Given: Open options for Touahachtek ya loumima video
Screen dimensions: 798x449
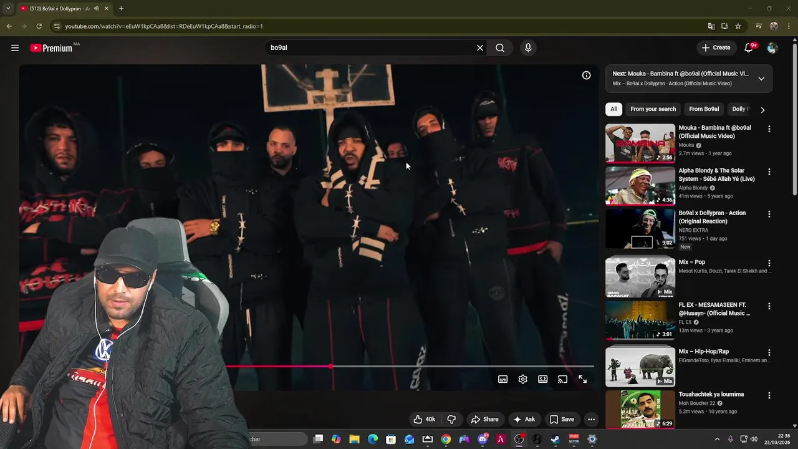Looking at the screenshot, I should point(769,395).
